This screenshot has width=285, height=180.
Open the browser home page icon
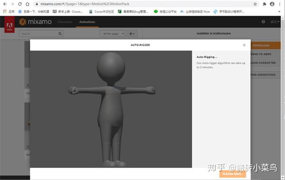27,4
